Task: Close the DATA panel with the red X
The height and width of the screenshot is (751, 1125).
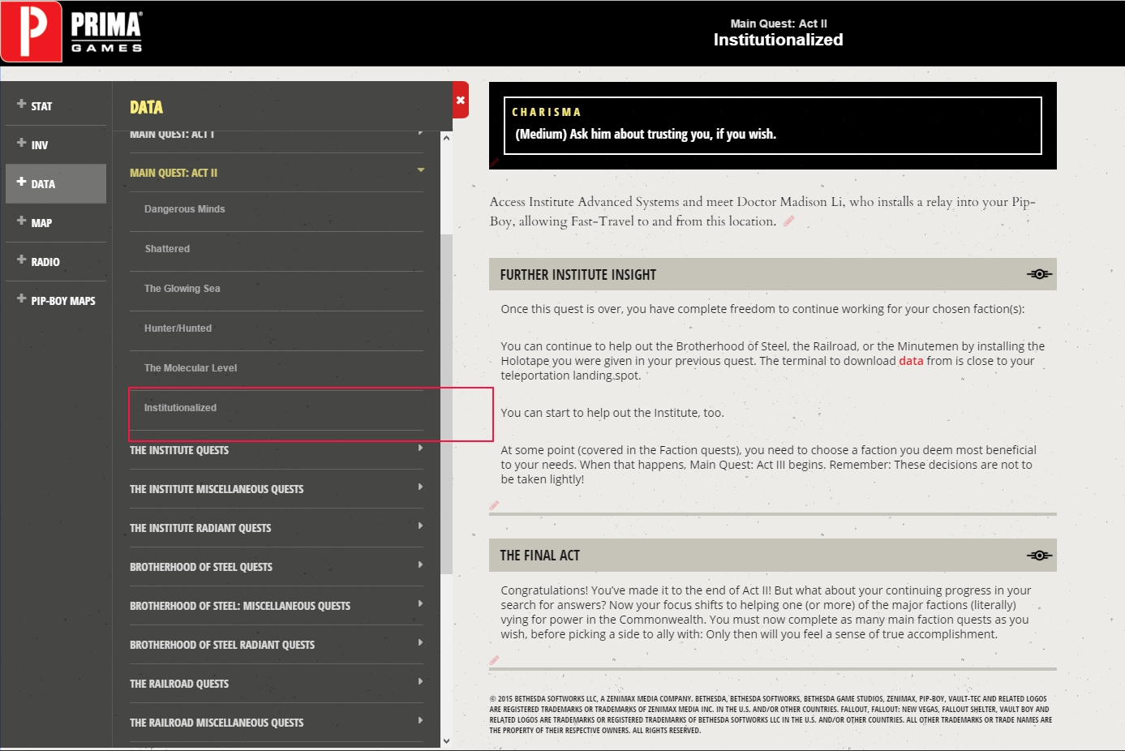Action: (461, 100)
